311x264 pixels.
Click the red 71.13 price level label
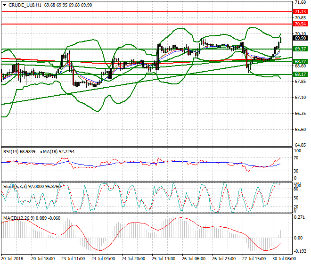[300, 12]
